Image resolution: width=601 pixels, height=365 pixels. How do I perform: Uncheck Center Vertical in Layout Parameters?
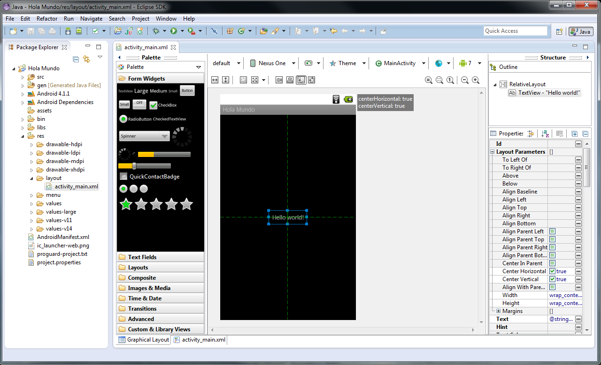553,279
